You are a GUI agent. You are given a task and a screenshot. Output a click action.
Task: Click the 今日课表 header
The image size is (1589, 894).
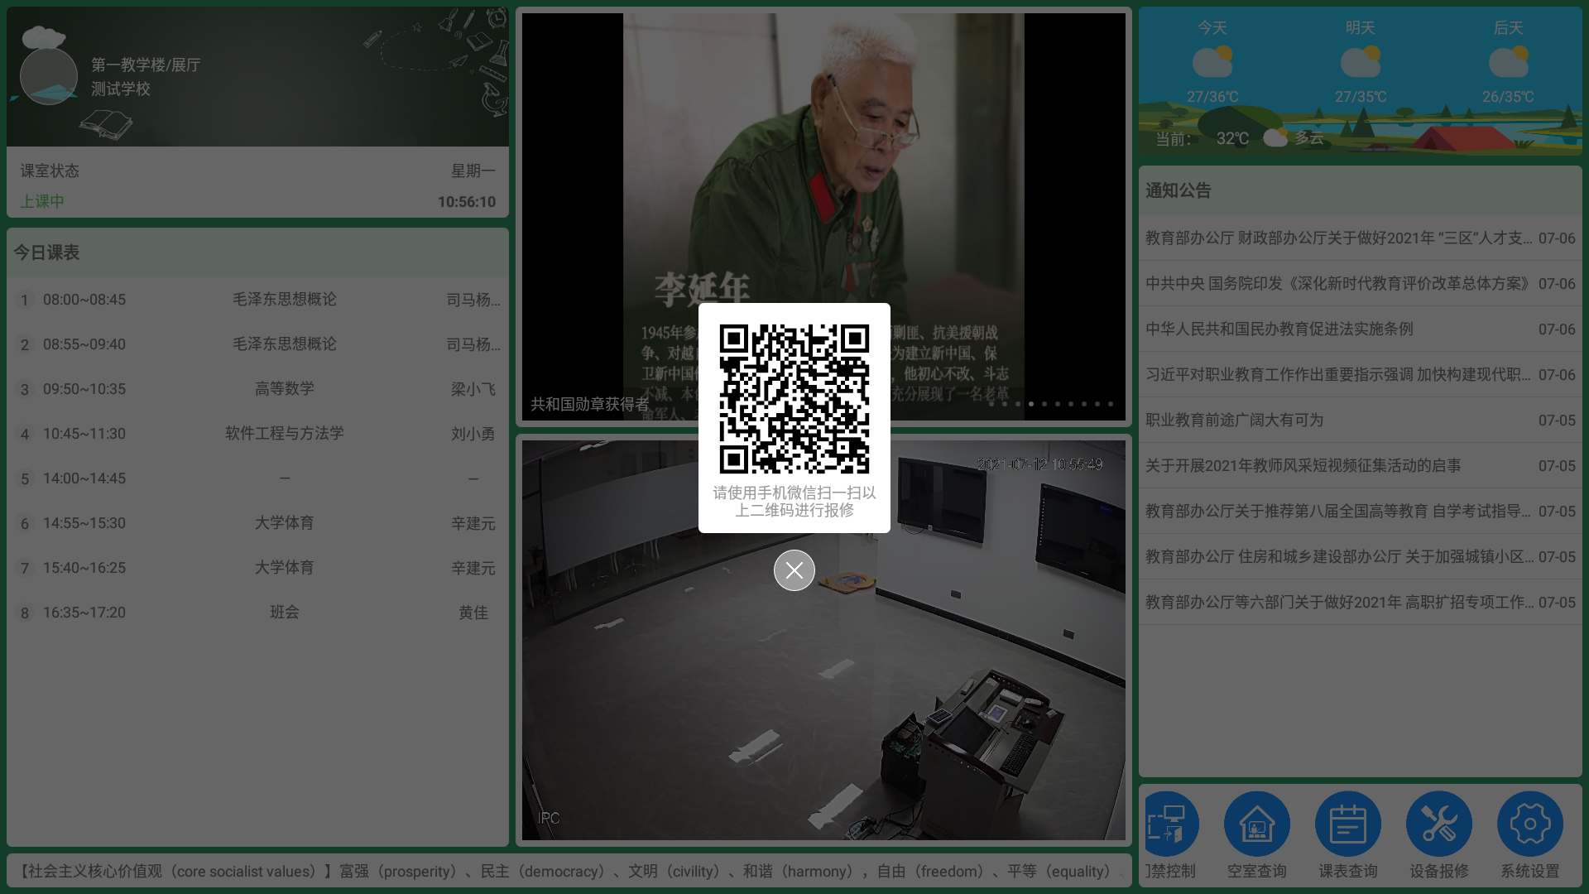(46, 252)
